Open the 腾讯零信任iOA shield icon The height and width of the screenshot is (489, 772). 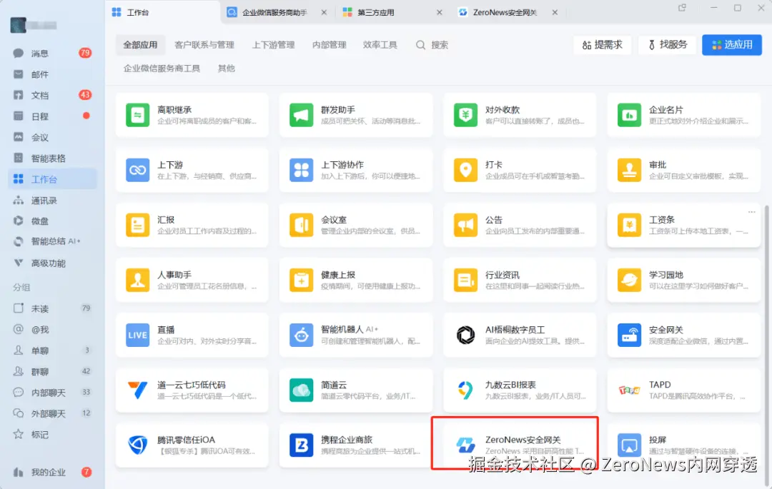[x=137, y=445]
